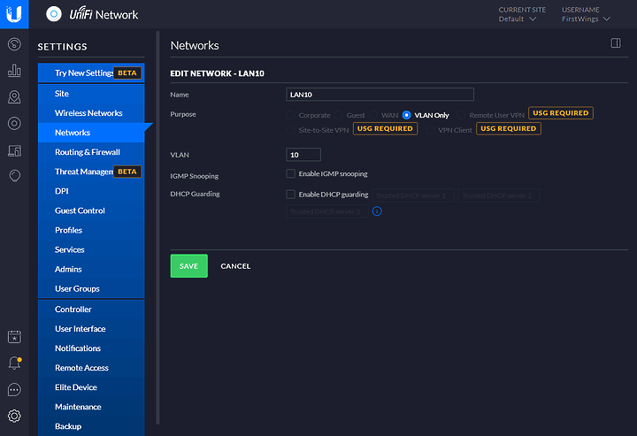637x436 pixels.
Task: Click the VLAN ID input field
Action: [303, 155]
